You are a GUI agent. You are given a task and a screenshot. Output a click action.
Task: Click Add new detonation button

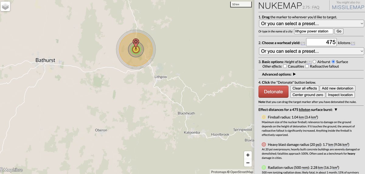(338, 88)
